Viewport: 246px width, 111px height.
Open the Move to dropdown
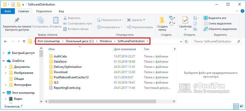coord(110,20)
